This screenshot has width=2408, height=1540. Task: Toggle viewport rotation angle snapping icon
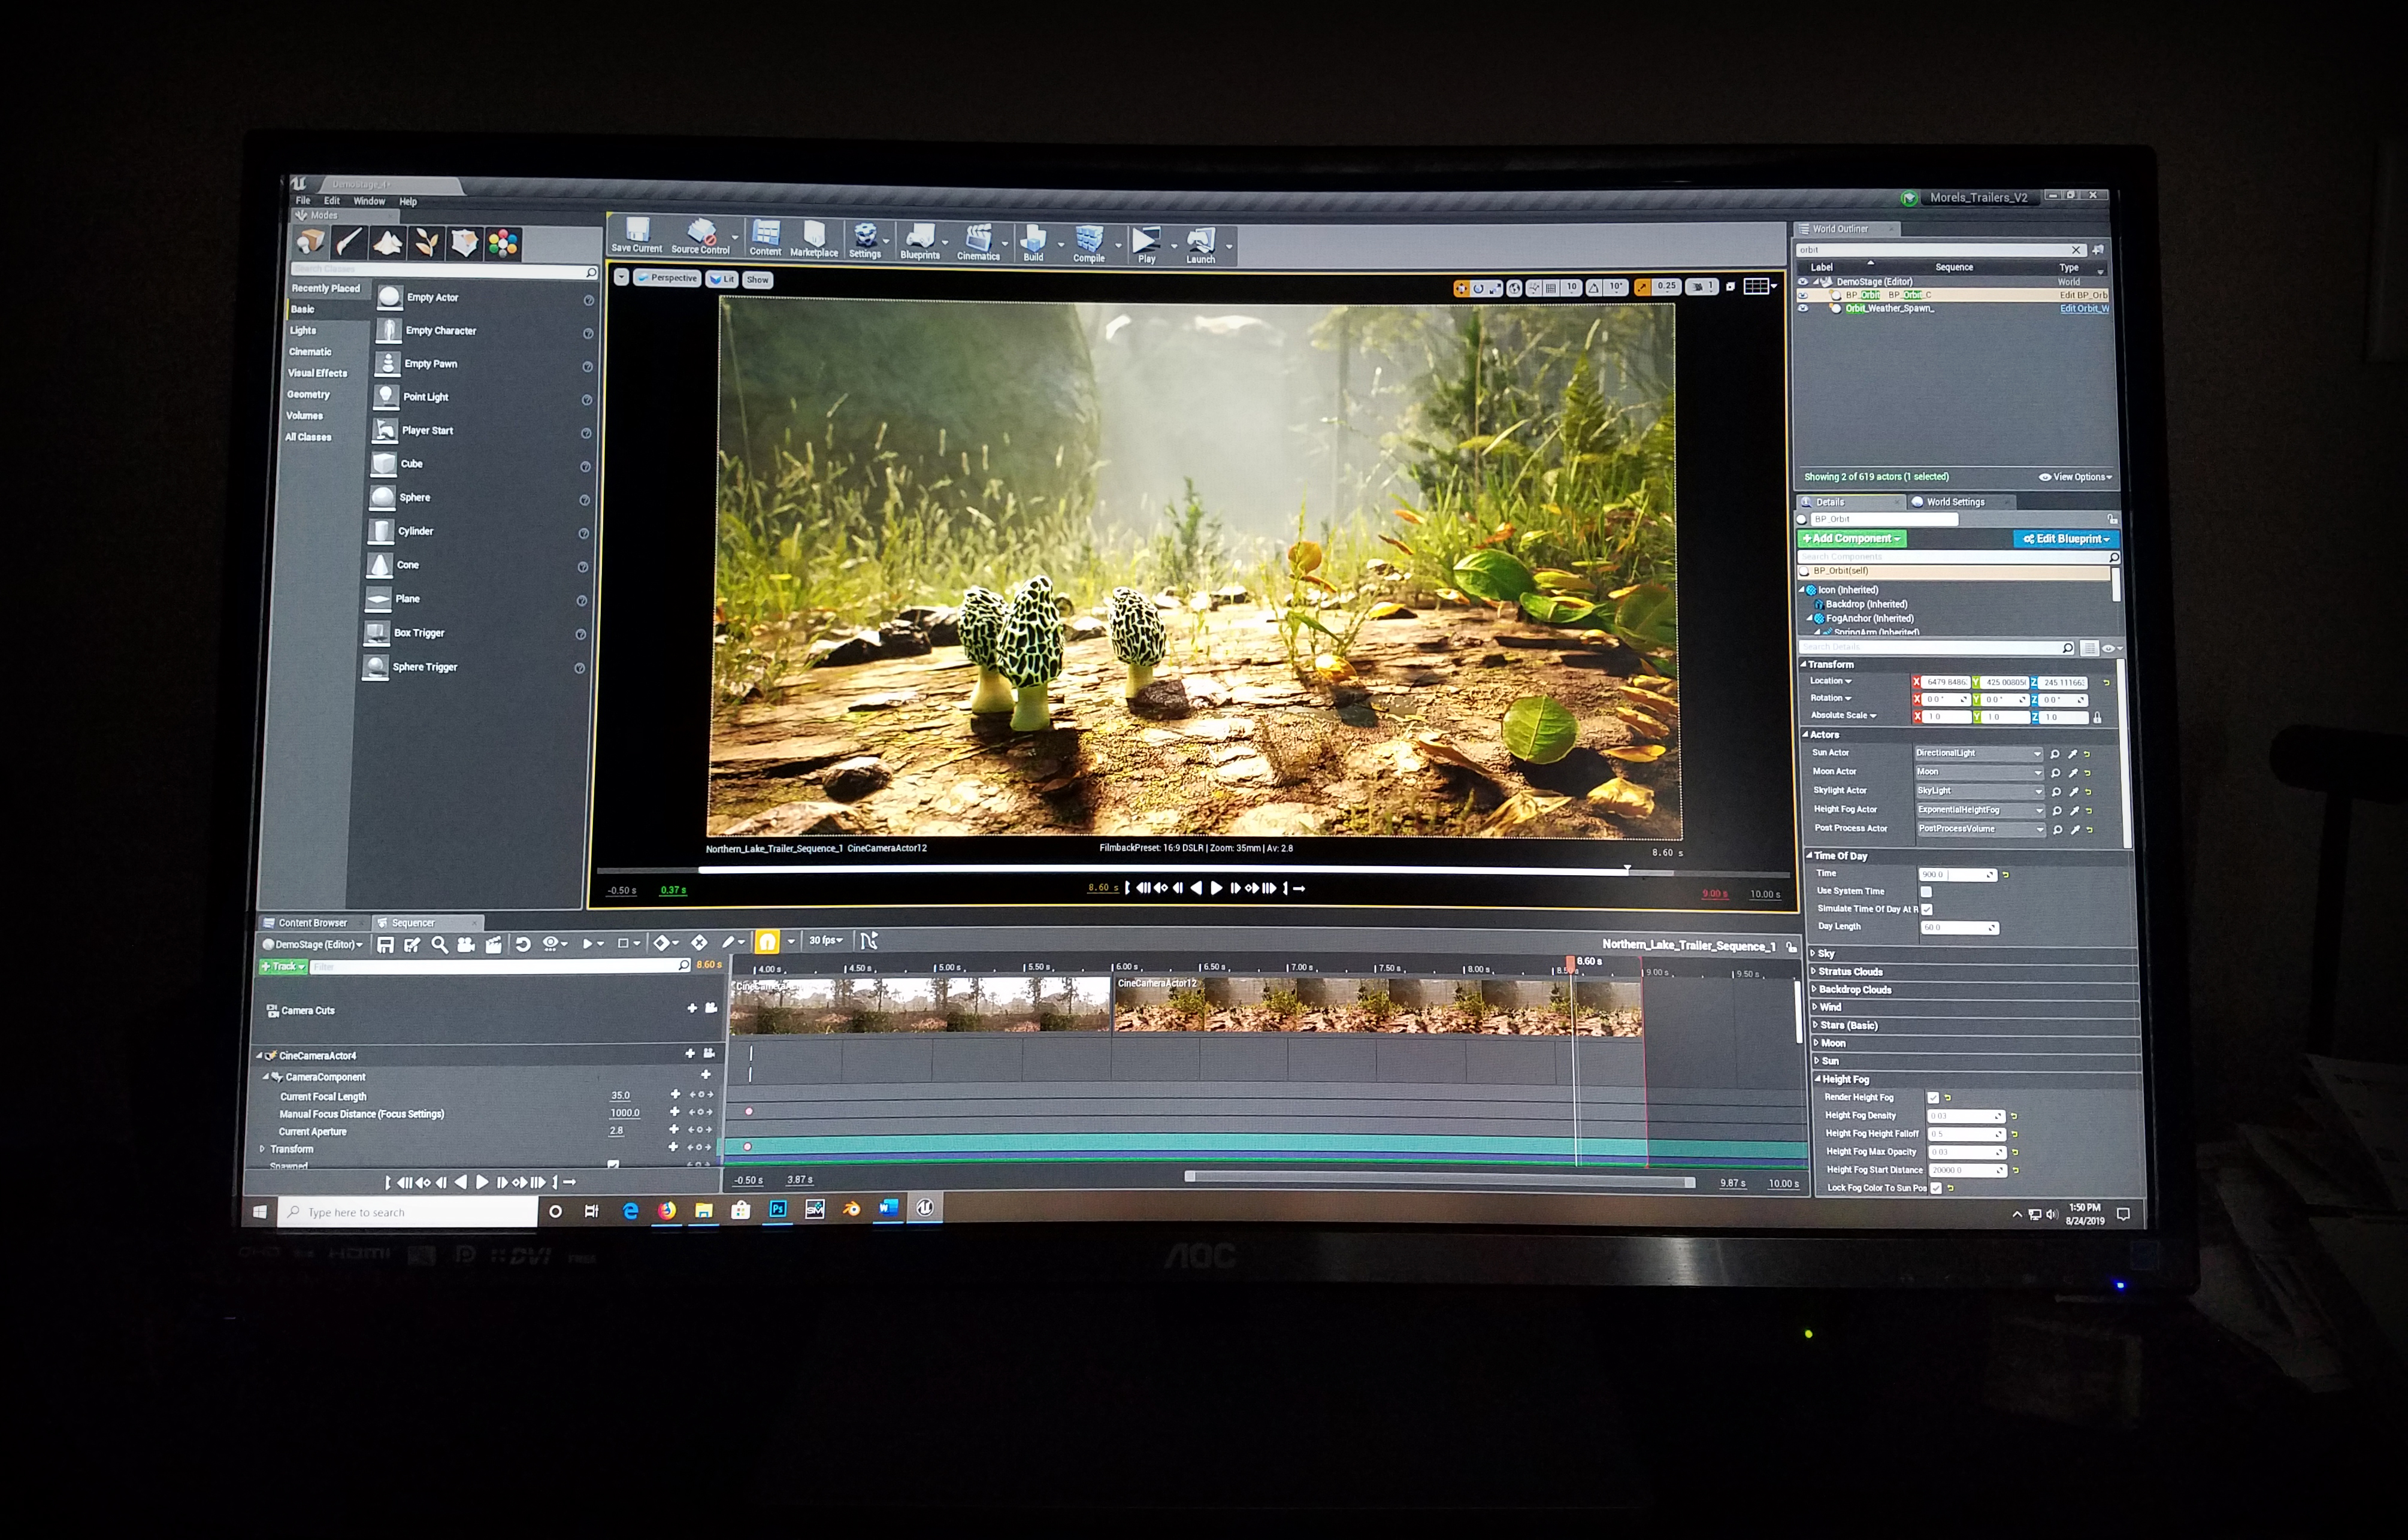pyautogui.click(x=1594, y=288)
